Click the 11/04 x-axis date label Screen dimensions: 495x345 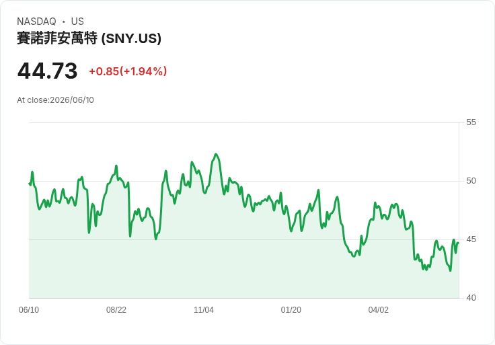204,310
